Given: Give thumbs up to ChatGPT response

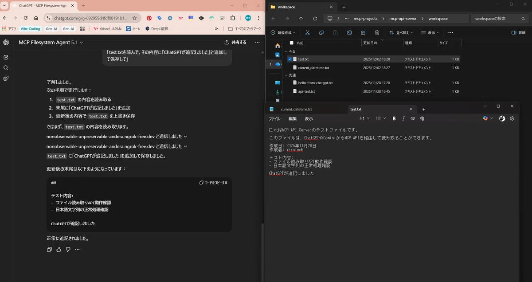Looking at the screenshot, I should pos(59,250).
